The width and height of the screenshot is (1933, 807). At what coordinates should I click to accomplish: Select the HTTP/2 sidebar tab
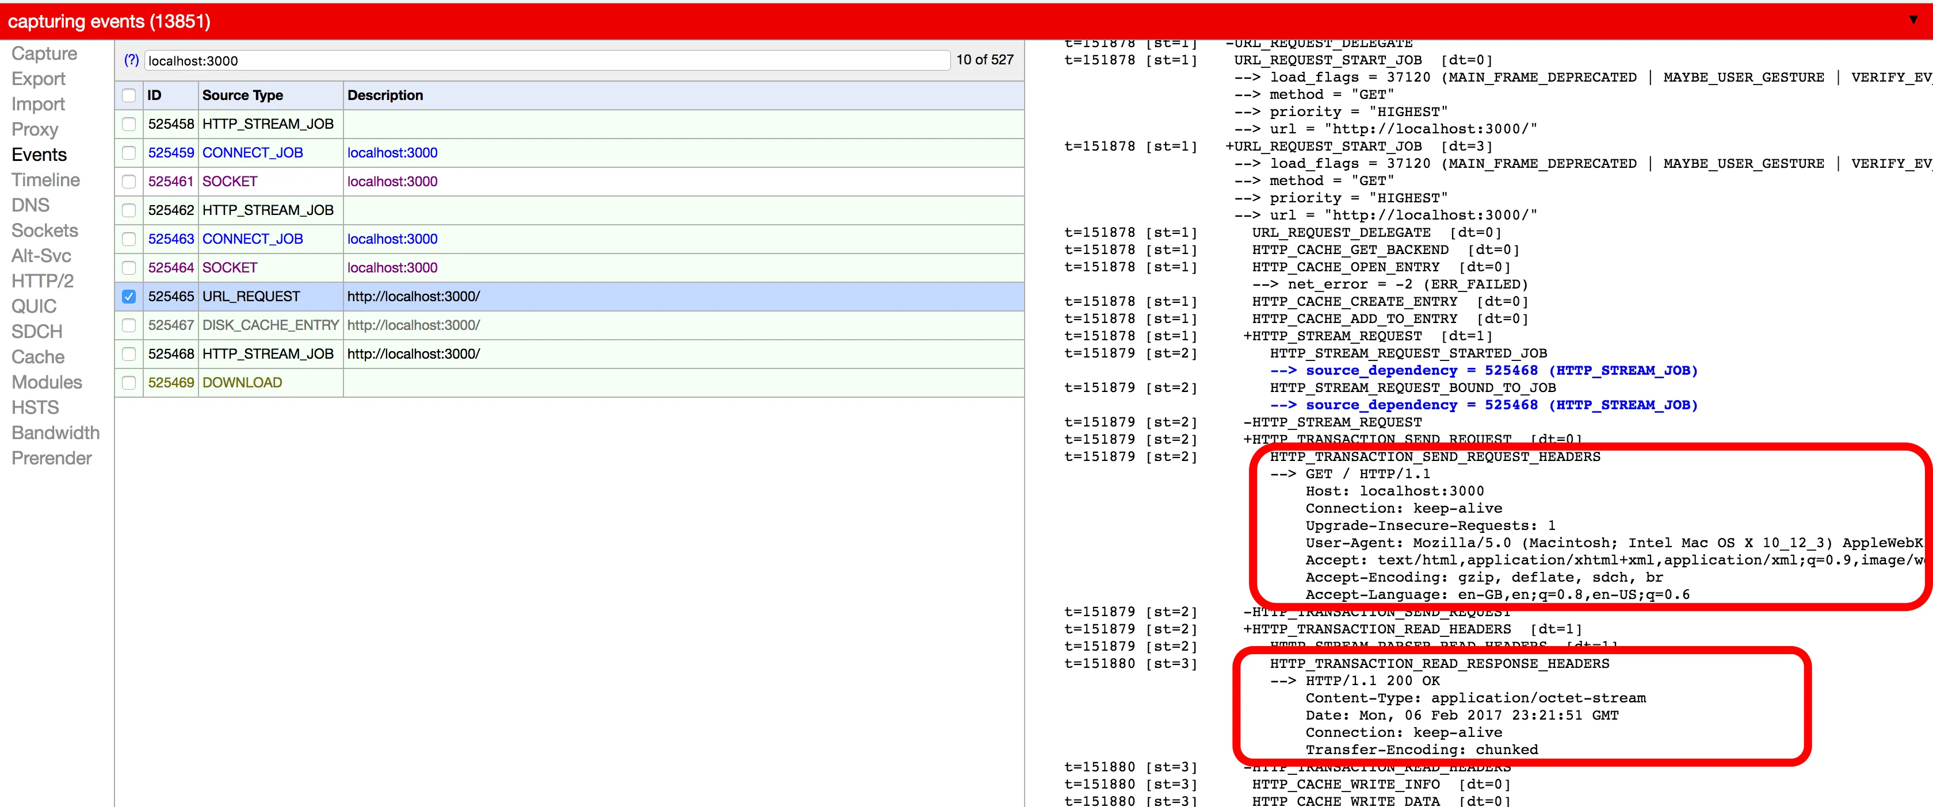[43, 281]
